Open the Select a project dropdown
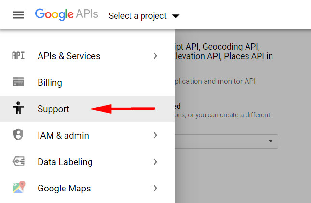The image size is (311, 203). click(x=144, y=16)
